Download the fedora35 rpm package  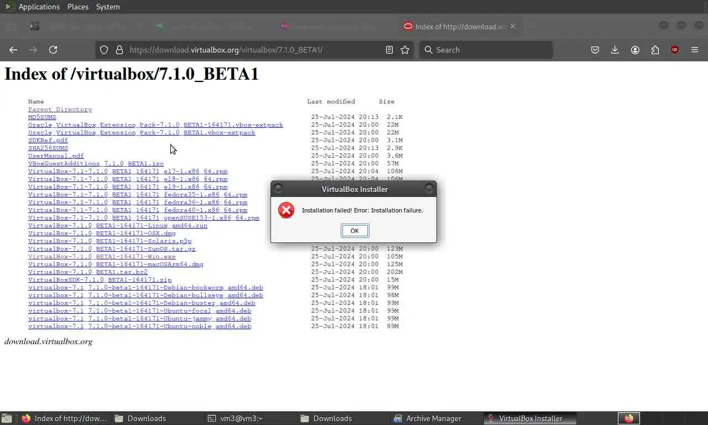(x=138, y=195)
